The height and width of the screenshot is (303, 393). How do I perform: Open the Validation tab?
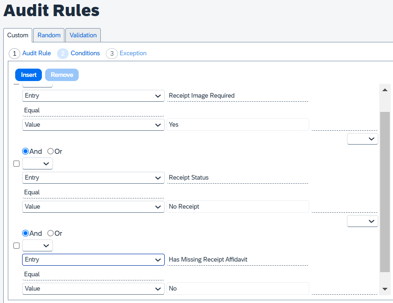pos(83,35)
